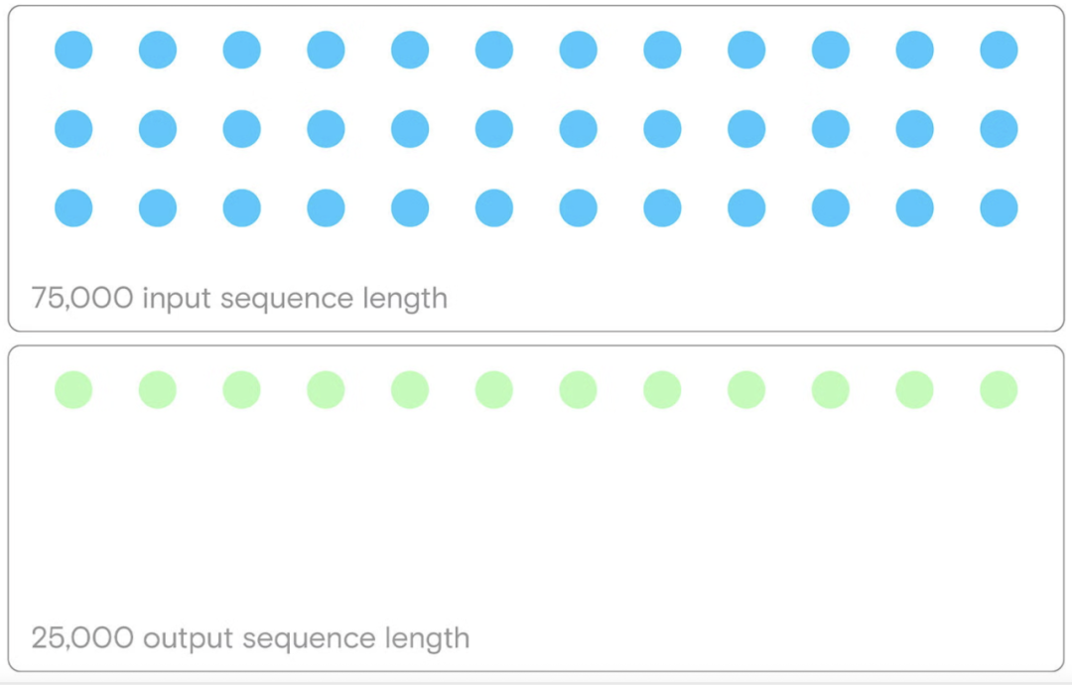Select the last green dot

[x=999, y=390]
